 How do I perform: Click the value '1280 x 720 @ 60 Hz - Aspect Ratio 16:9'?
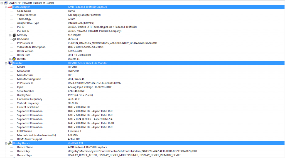click(90, 115)
